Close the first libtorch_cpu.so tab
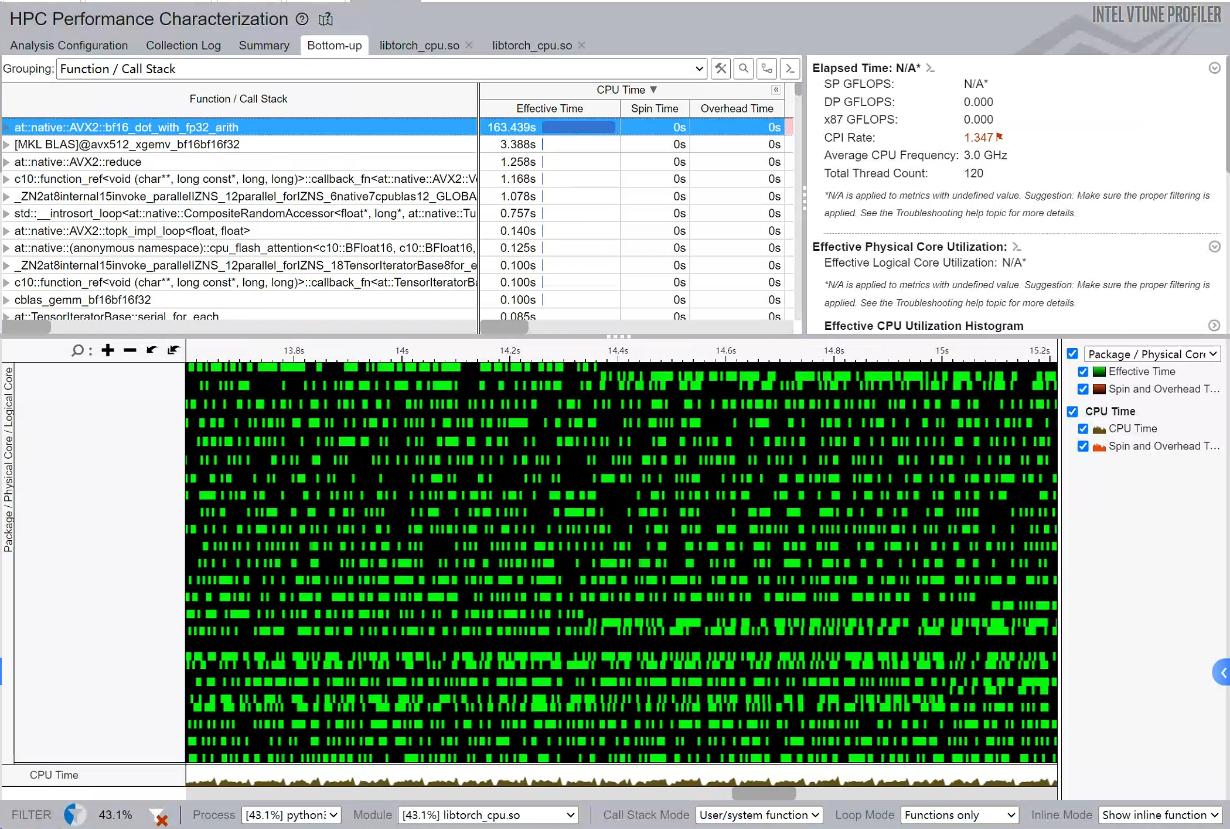 coord(469,45)
